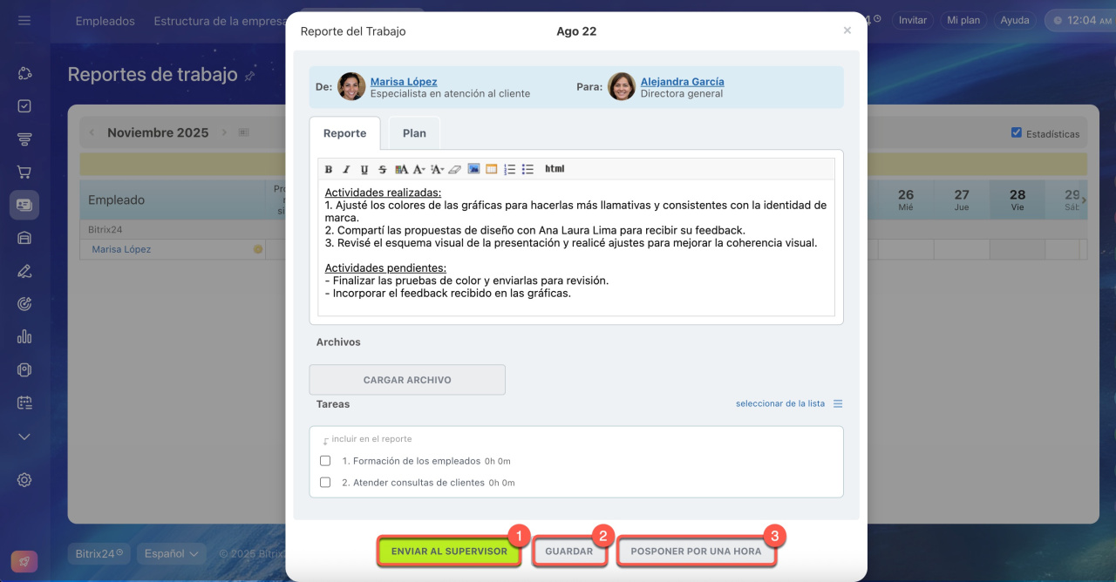Open the text color picker in editor
This screenshot has width=1116, height=582.
tap(401, 169)
